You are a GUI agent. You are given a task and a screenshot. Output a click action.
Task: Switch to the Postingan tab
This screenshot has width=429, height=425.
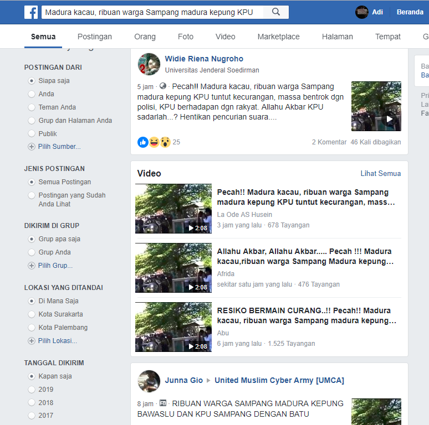coord(94,37)
